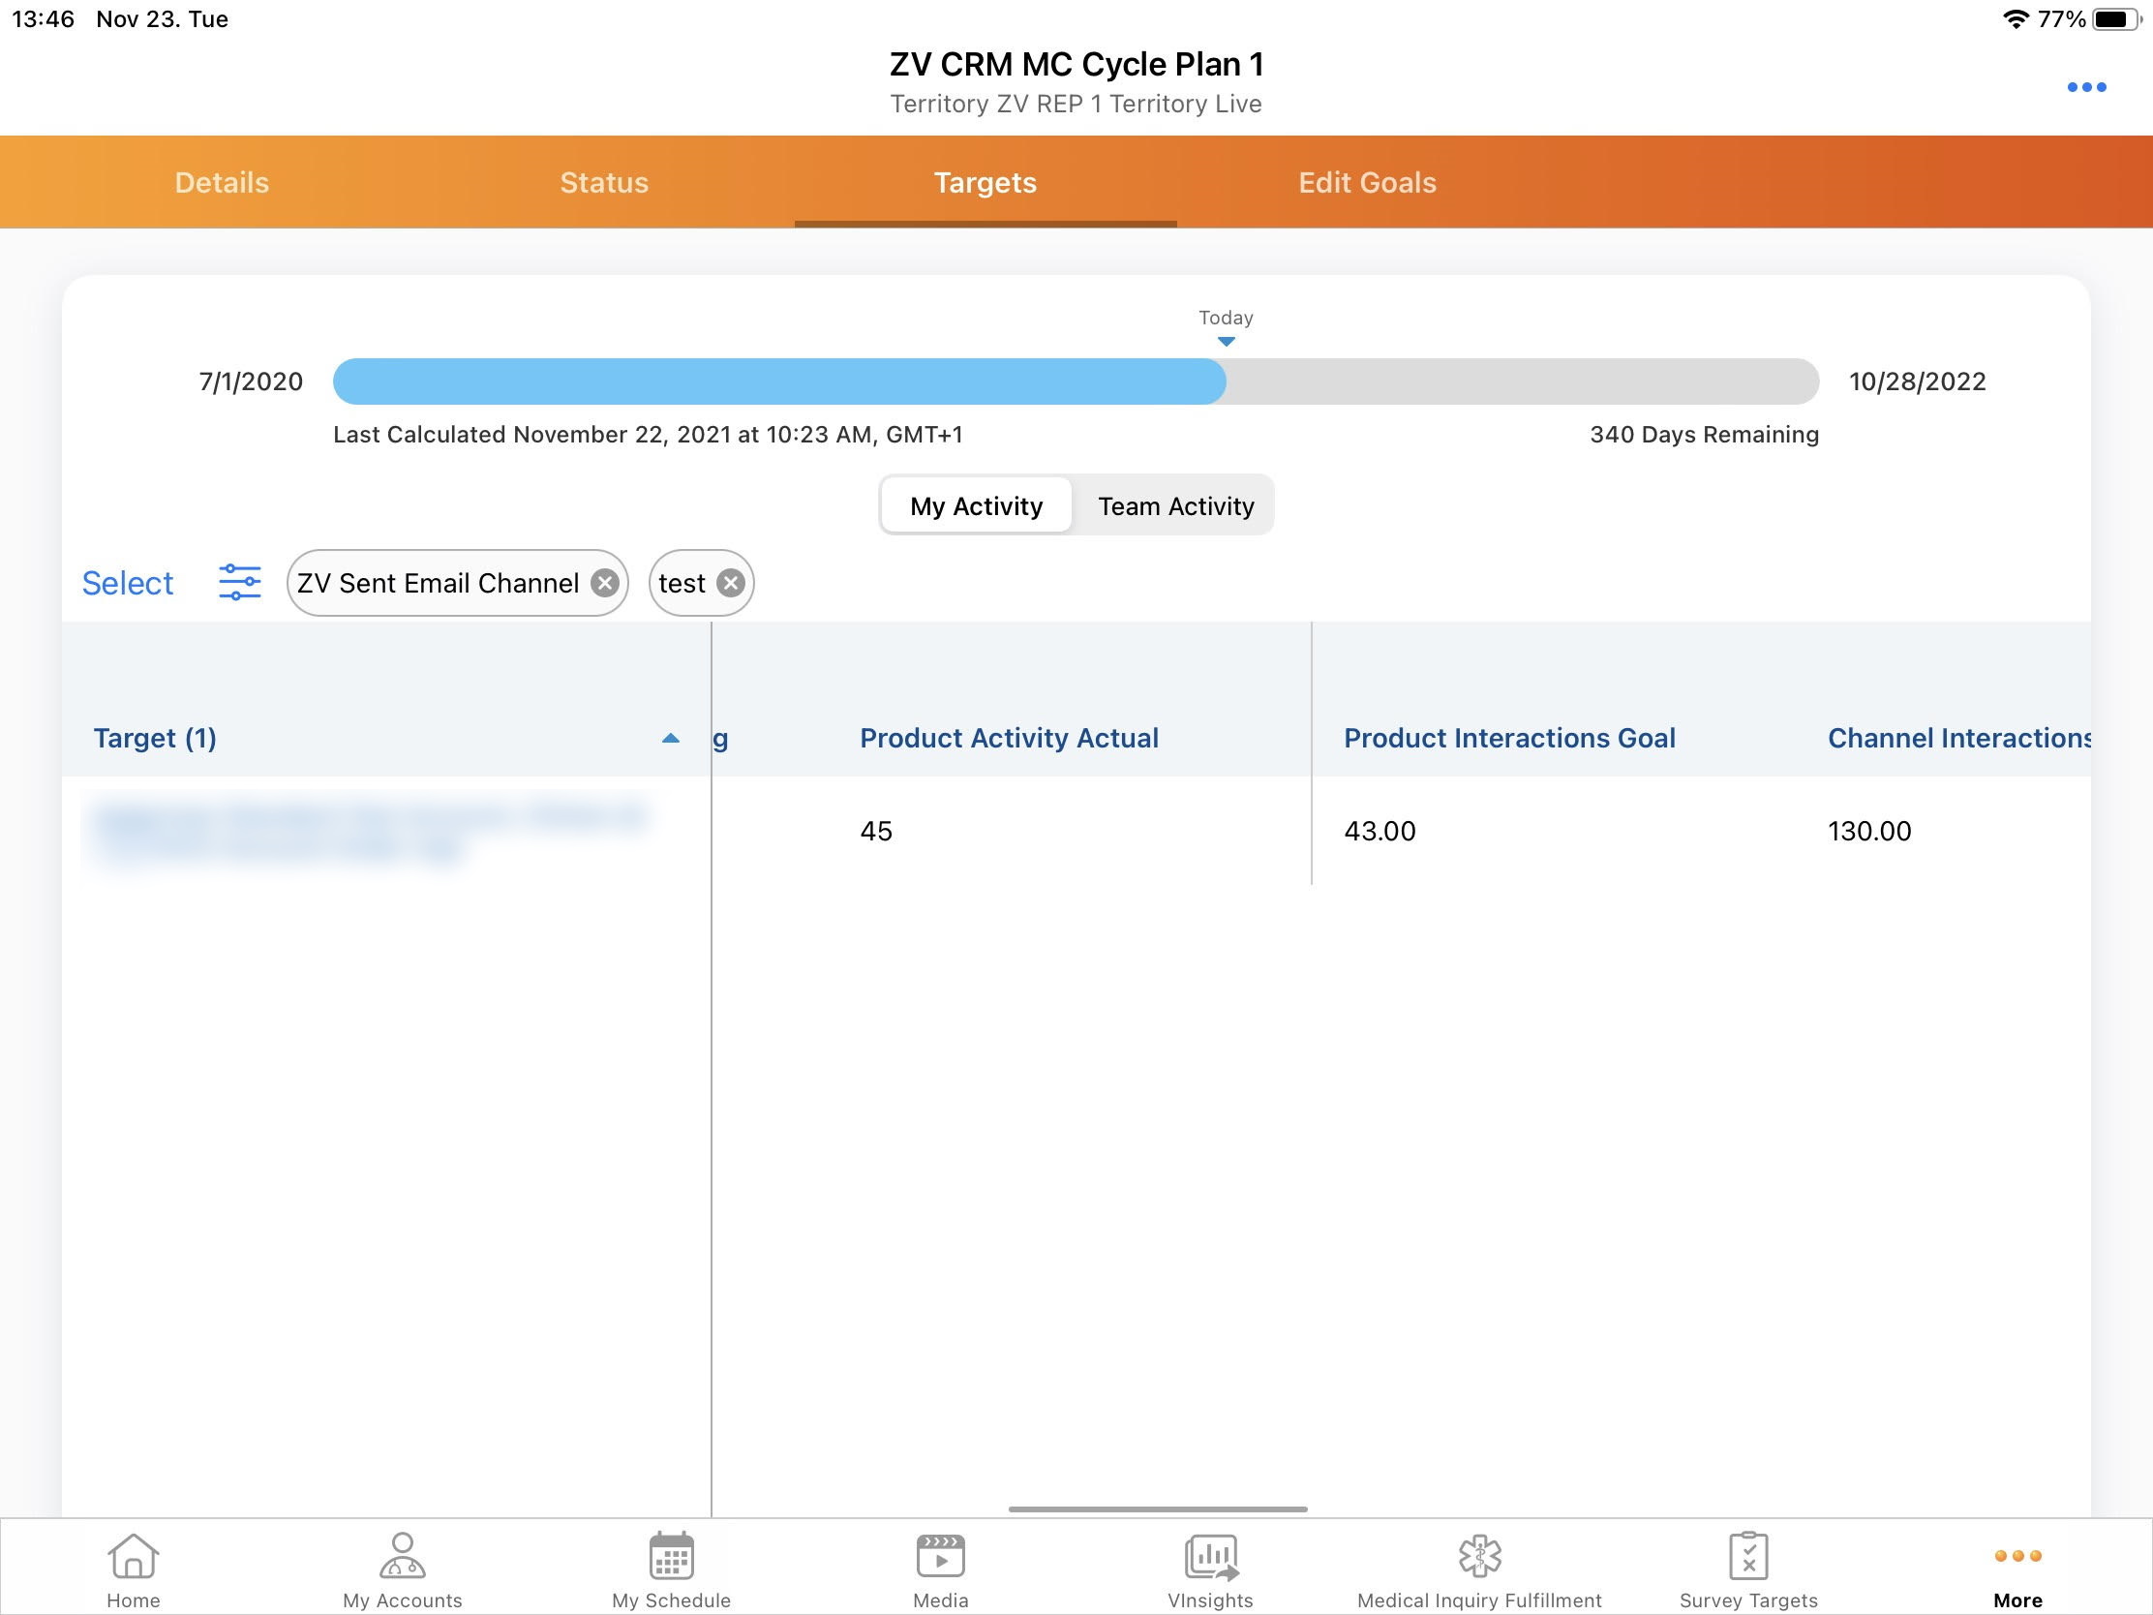Click the cycle plan progress bar
The image size is (2153, 1615).
(x=1075, y=381)
